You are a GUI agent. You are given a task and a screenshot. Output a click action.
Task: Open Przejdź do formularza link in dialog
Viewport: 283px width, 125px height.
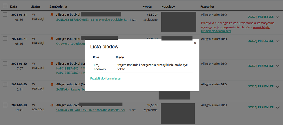tap(105, 78)
